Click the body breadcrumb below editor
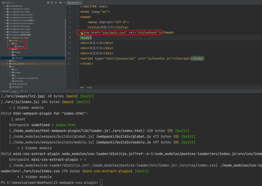The width and height of the screenshot is (262, 186). pyautogui.click(x=89, y=87)
